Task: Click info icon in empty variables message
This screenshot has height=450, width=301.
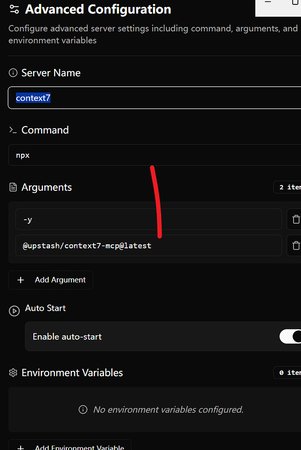Action: (83, 410)
